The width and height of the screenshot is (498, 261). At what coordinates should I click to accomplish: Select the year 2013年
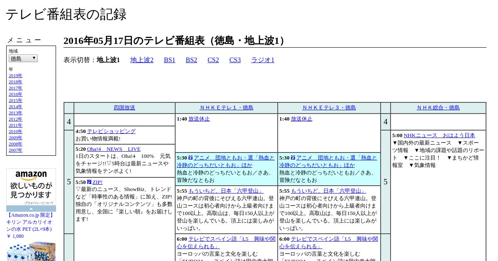(x=15, y=113)
